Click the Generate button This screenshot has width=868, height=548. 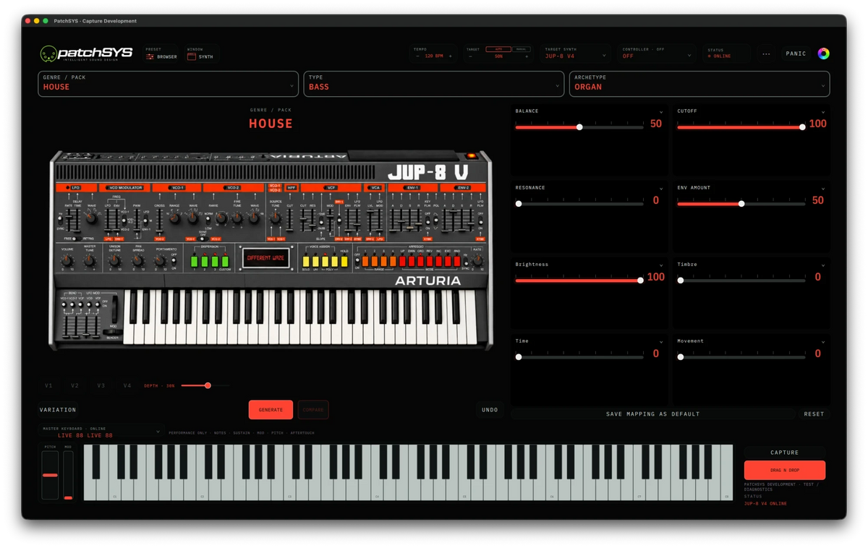(271, 410)
